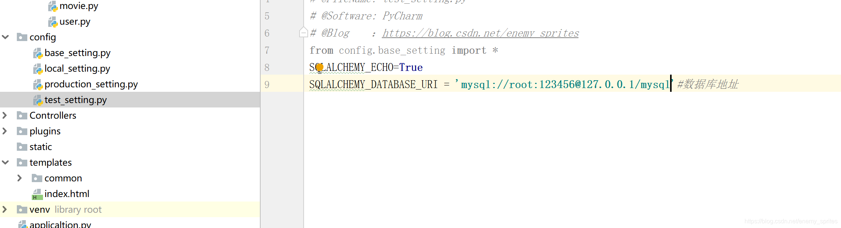Click the 'True' keyword on line 8
Viewport: 841px width, 228px height.
click(x=411, y=68)
